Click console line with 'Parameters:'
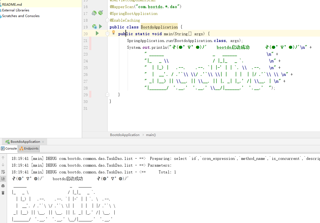This screenshot has height=223, width=320. [91, 165]
